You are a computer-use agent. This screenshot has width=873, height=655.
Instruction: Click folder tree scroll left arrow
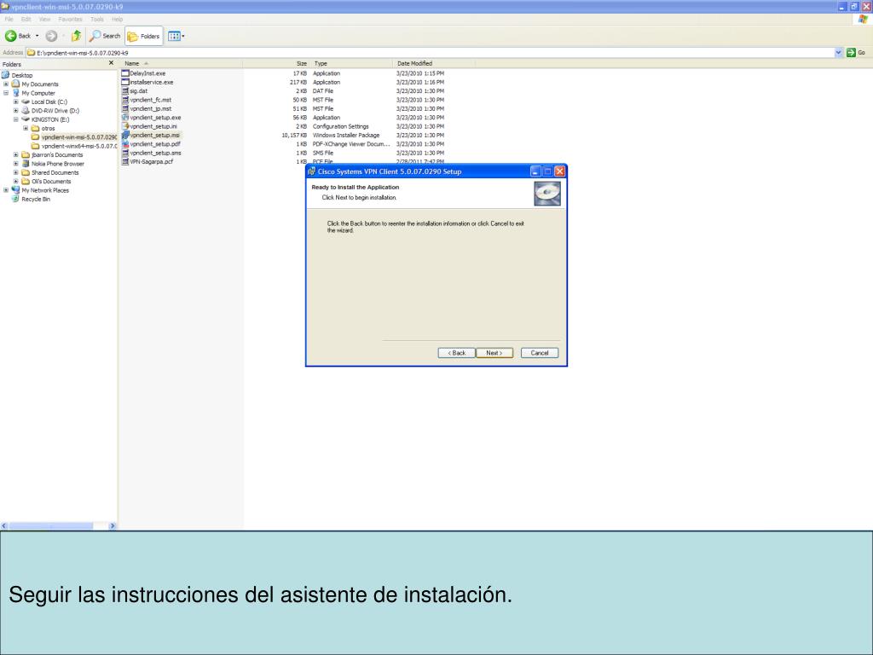point(4,525)
